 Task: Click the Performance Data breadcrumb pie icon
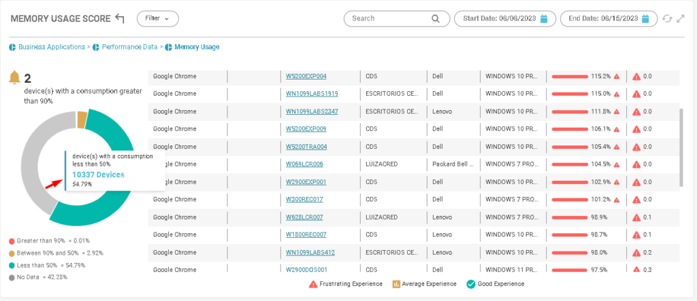95,47
